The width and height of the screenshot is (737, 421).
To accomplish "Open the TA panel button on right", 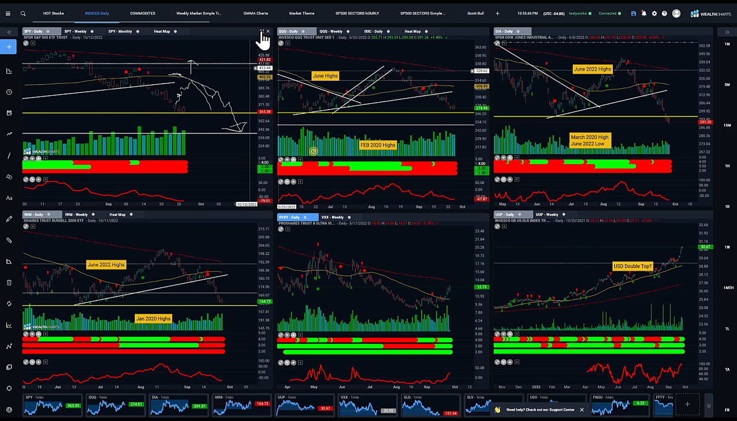I will [x=727, y=369].
